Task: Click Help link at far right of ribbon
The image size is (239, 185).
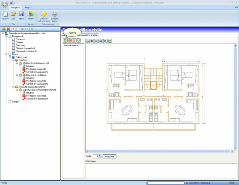Action: click(236, 7)
